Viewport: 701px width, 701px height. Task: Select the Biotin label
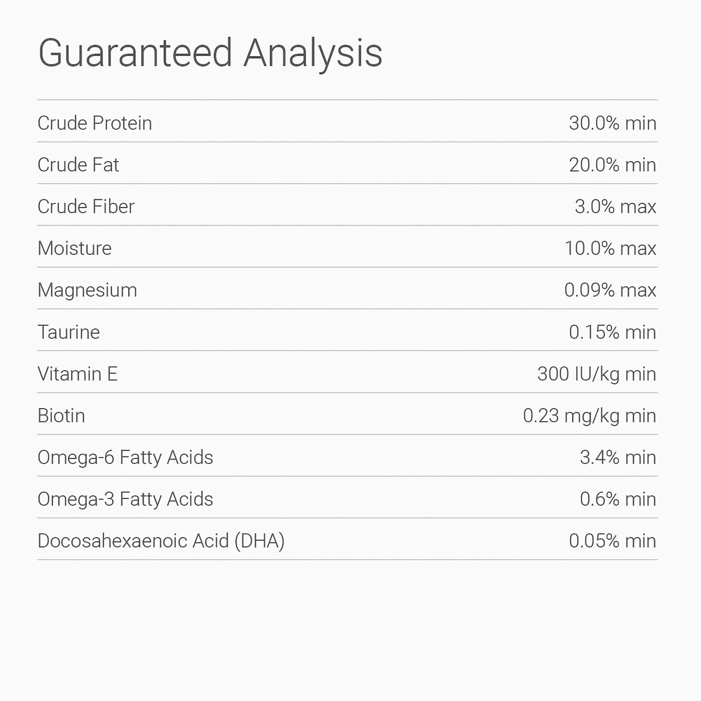pyautogui.click(x=61, y=416)
